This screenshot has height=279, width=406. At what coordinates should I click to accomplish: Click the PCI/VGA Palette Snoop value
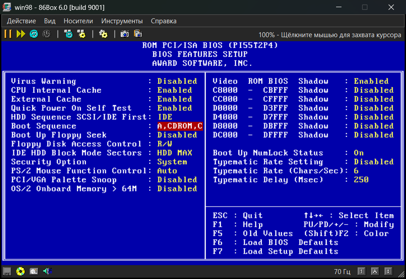tap(177, 180)
